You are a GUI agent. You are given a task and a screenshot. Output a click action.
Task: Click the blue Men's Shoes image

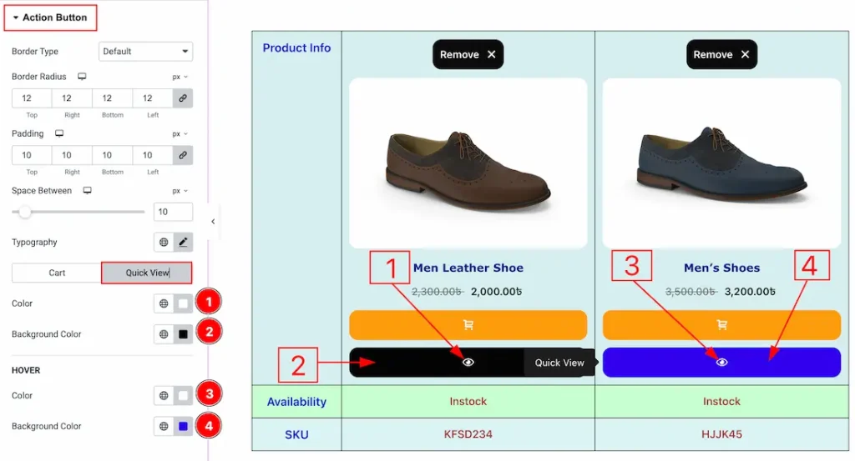coord(721,163)
